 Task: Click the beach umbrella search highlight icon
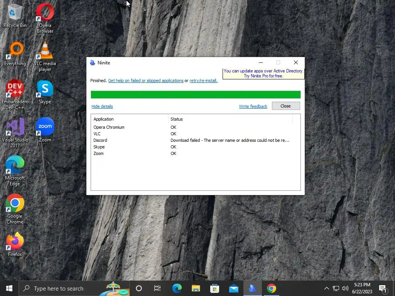[114, 288]
